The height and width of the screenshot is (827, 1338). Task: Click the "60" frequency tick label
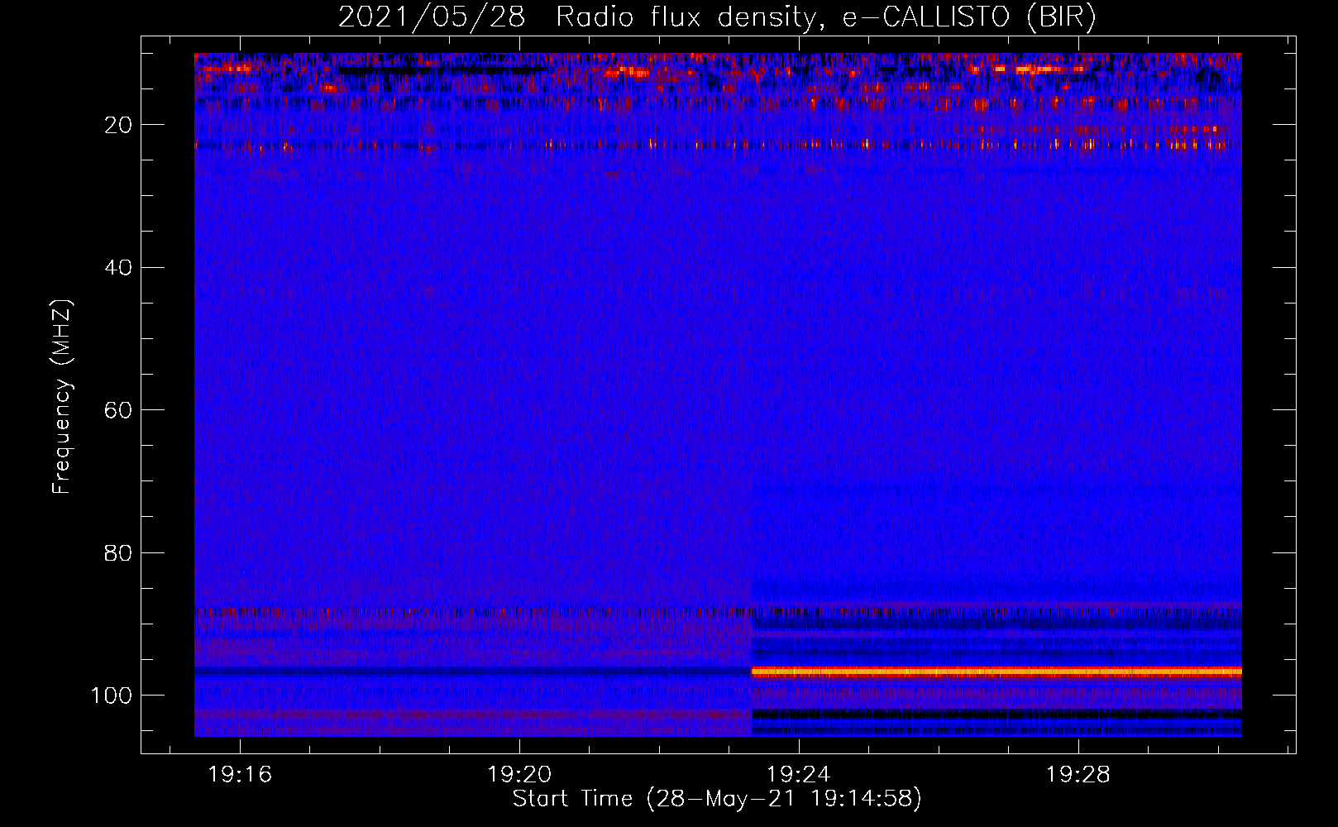[x=119, y=410]
